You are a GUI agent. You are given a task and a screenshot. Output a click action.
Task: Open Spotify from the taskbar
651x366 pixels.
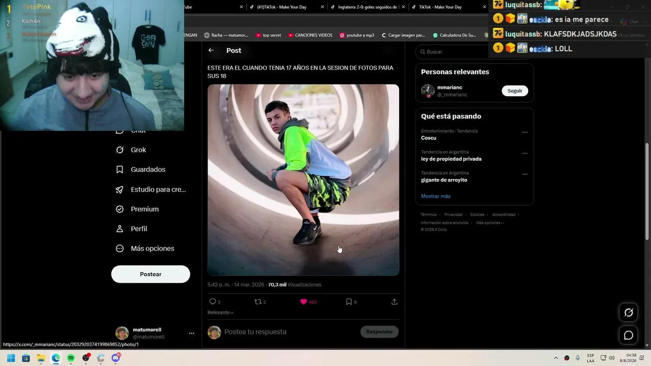(x=71, y=358)
